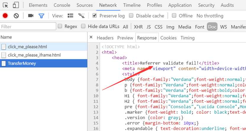Screen dimensions: 246x131
Task: Open the Audits tab
Action: click(227, 5)
